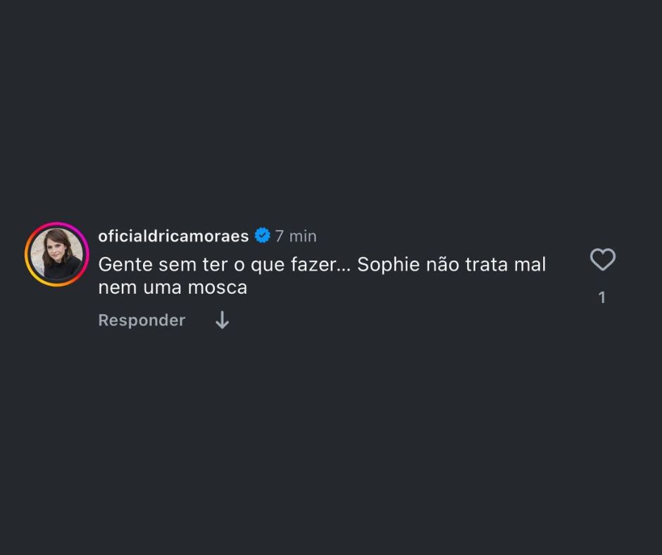
Task: View who liked via the 1 counter
Action: point(602,297)
